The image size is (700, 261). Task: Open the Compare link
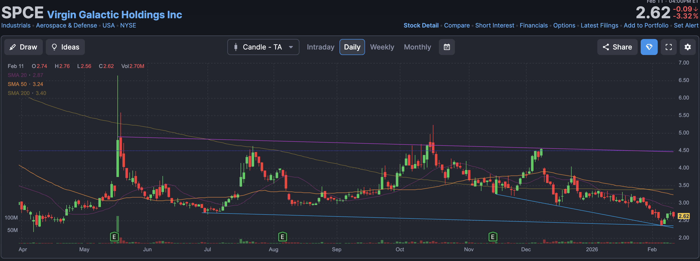click(x=457, y=25)
